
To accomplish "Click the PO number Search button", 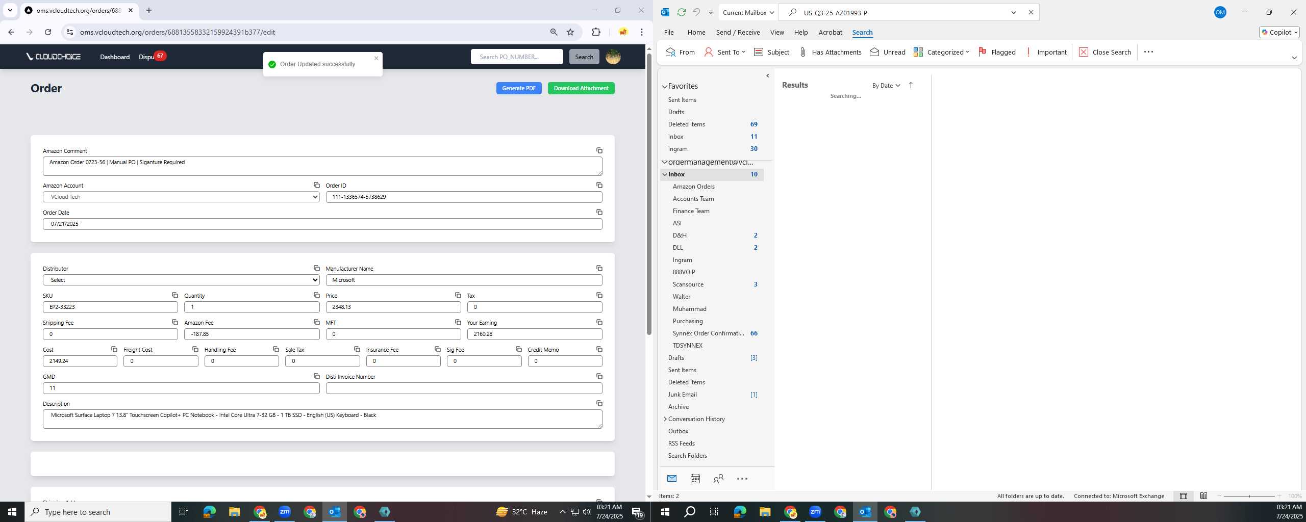I will coord(584,57).
